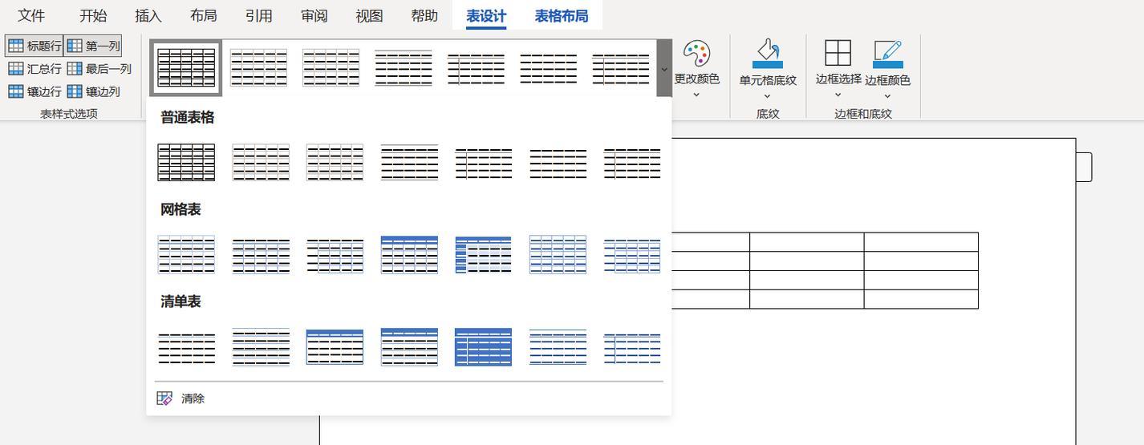
Task: Switch to the 视图 tab
Action: [x=369, y=16]
